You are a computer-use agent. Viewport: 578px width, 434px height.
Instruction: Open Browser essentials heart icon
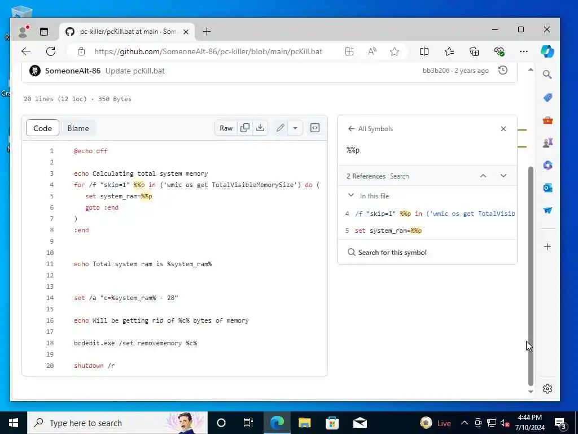point(499,51)
